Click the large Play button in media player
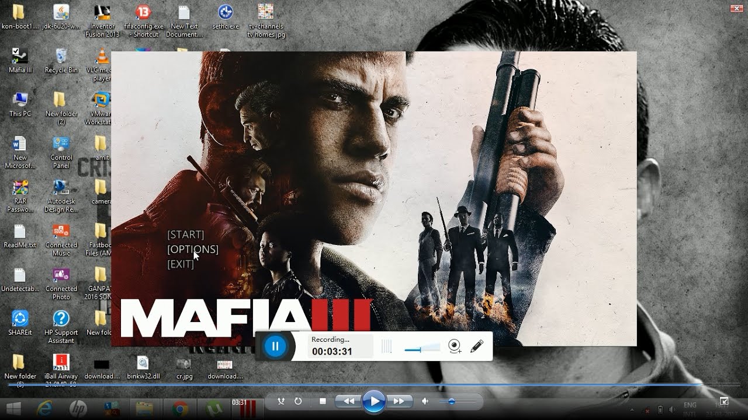 click(x=373, y=401)
